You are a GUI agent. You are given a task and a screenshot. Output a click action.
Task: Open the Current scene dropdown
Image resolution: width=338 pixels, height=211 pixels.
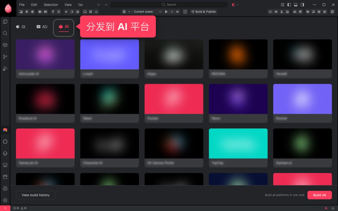(147, 12)
